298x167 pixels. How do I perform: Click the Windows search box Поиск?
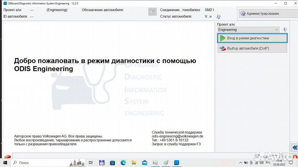click(48, 162)
